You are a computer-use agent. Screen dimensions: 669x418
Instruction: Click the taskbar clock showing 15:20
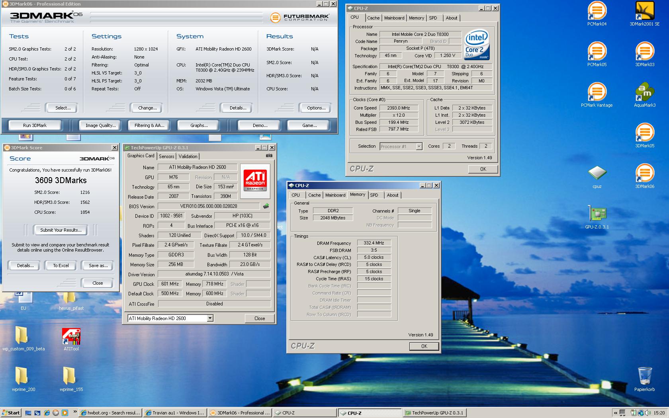(x=659, y=413)
